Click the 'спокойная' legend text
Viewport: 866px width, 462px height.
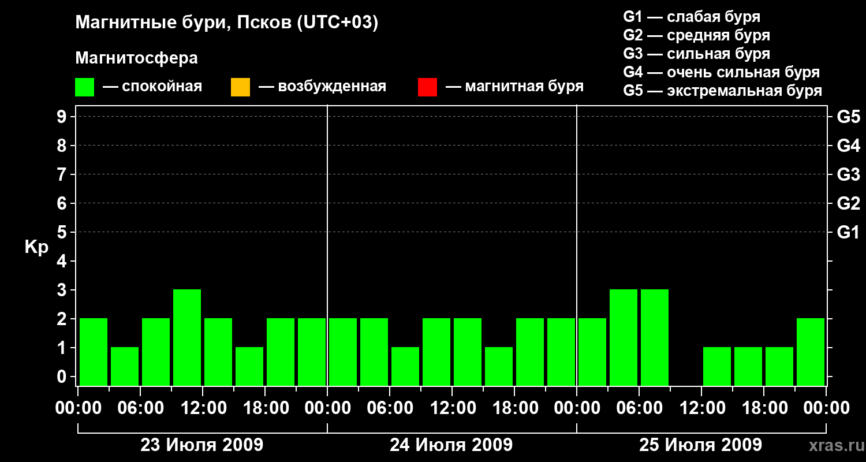tap(162, 87)
